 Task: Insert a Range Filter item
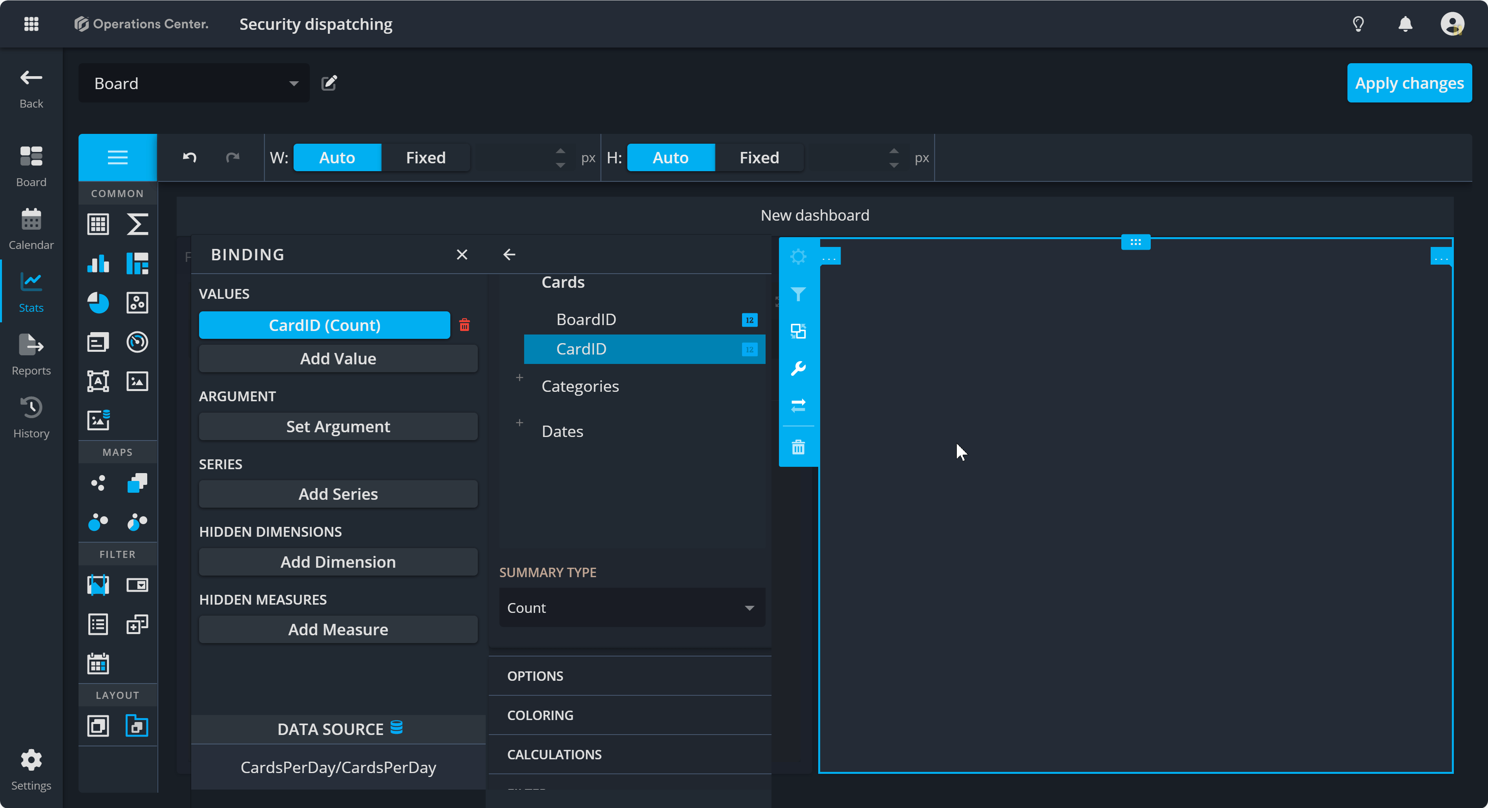(98, 585)
